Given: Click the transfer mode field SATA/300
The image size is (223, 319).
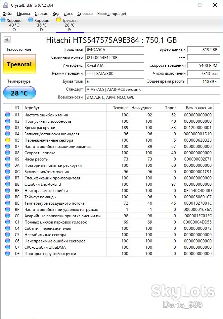Looking at the screenshot, I should click(x=115, y=73).
